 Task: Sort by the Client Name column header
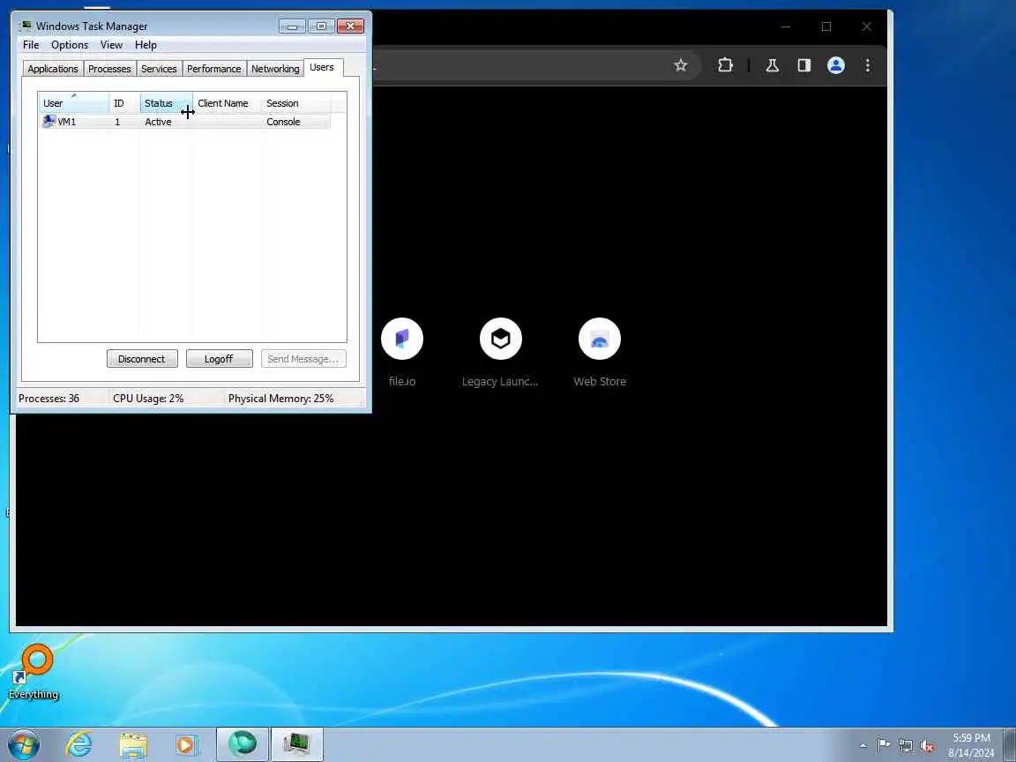click(x=227, y=103)
